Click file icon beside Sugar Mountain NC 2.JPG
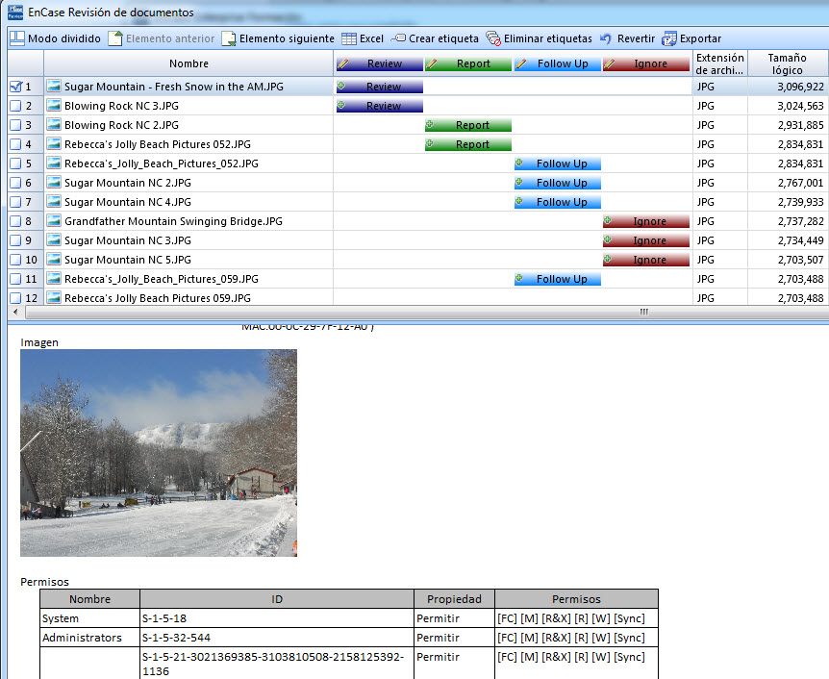Viewport: 829px width, 679px height. [54, 183]
